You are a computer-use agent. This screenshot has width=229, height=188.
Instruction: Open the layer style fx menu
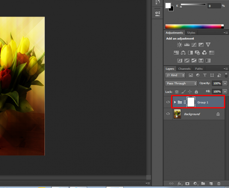pos(180,184)
